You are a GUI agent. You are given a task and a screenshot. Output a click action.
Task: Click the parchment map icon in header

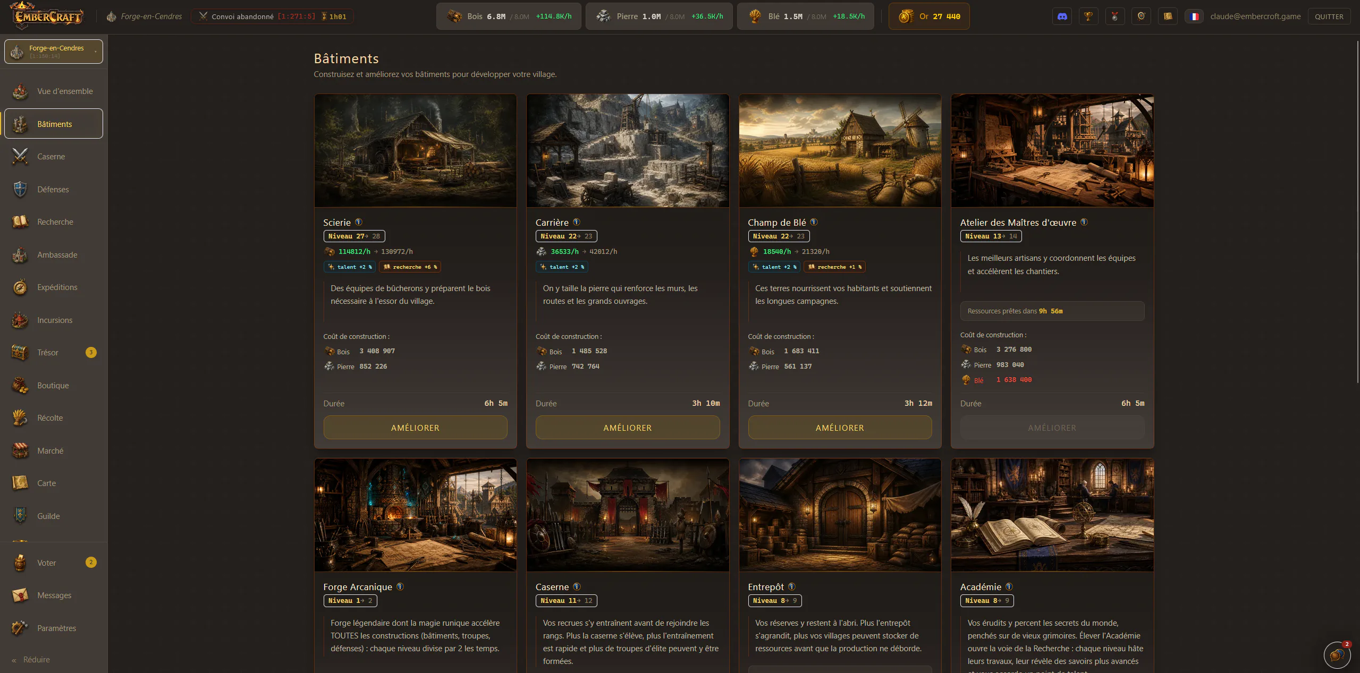(1168, 16)
